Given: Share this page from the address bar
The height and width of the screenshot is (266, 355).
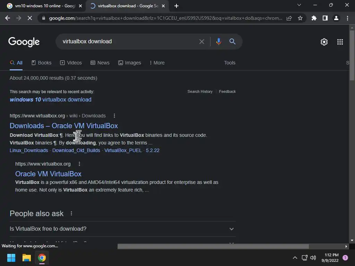Looking at the screenshot, I should coord(289,18).
